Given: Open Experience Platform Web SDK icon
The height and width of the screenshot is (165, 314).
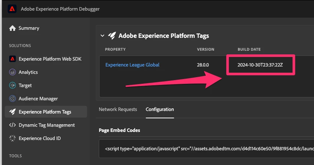Looking at the screenshot, I should point(12,59).
